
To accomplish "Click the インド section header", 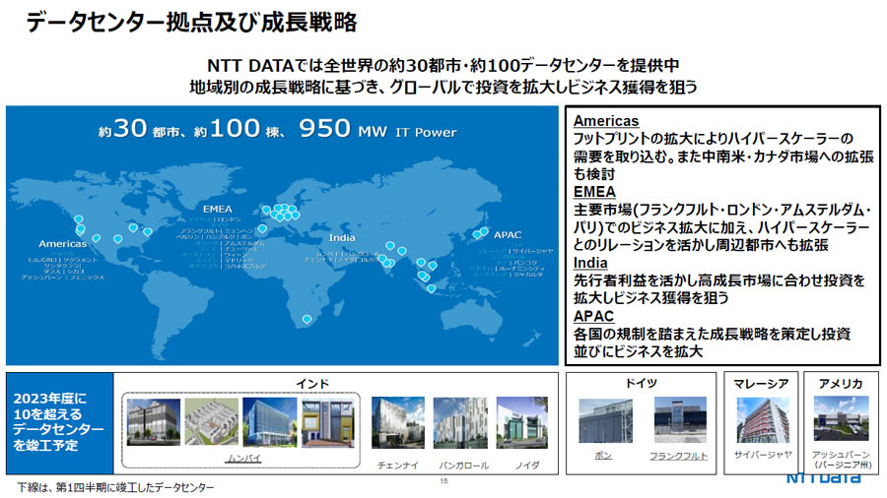I will [312, 384].
